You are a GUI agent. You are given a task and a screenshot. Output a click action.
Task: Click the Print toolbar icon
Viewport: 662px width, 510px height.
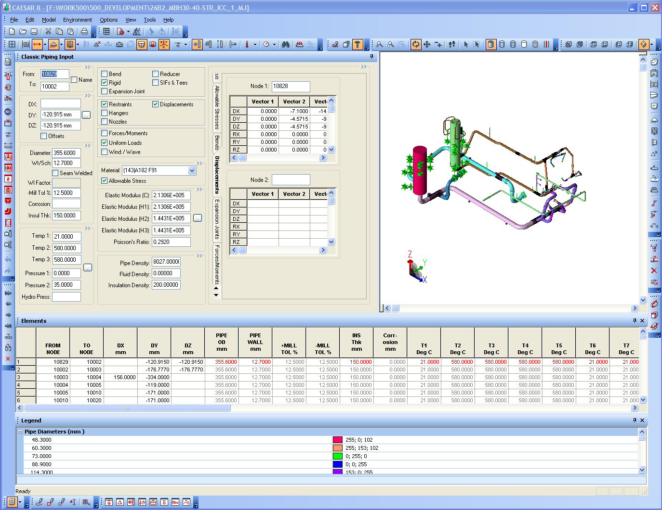84,31
